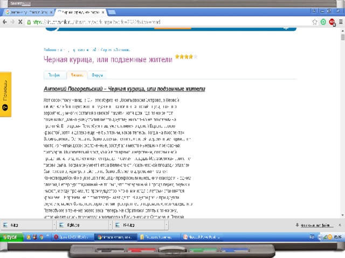Click the taskbar clock
The width and height of the screenshot is (345, 258).
337,237
